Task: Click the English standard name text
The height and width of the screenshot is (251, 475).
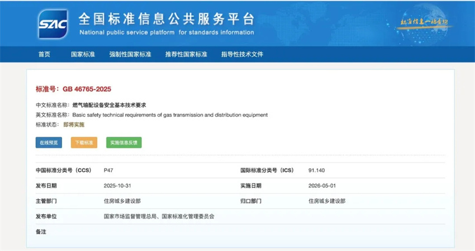Action: tap(170, 115)
